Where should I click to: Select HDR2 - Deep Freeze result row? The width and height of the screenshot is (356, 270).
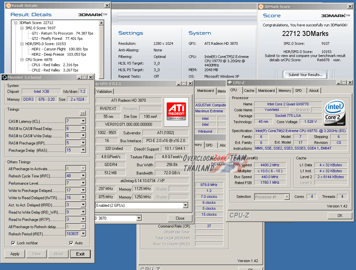pyautogui.click(x=59, y=54)
